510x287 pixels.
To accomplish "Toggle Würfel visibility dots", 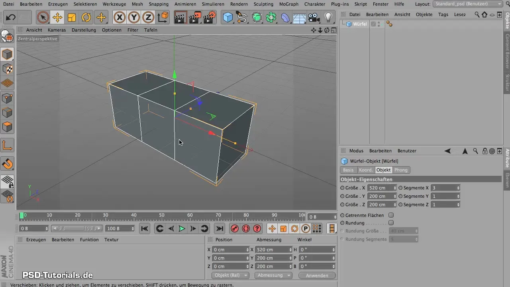I will coord(379,24).
